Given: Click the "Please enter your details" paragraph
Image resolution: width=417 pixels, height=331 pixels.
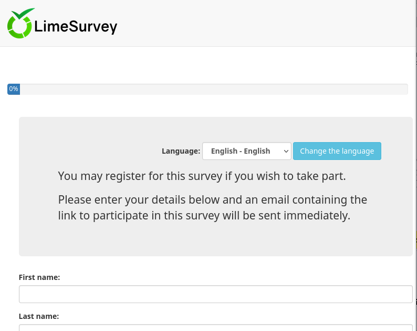Looking at the screenshot, I should 212,207.
